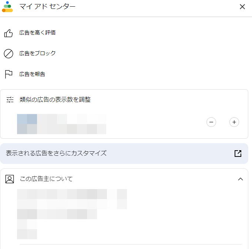The width and height of the screenshot is (252, 249).
Task: Click the blurred ad topic label beside the minus button
Action: [x=61, y=124]
